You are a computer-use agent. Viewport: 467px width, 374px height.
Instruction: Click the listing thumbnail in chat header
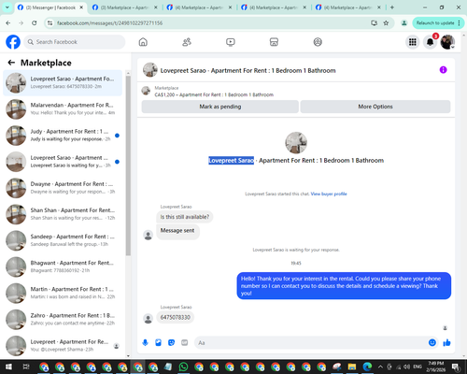pyautogui.click(x=150, y=70)
